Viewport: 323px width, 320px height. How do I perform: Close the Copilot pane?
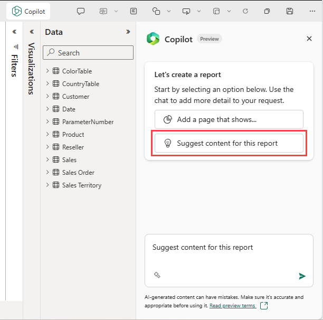pos(309,39)
